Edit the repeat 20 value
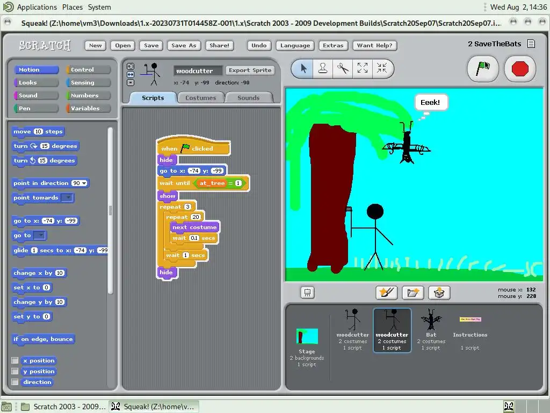This screenshot has height=413, width=550. [x=196, y=217]
